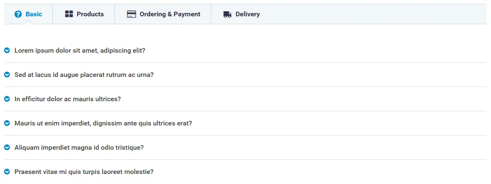Click text 'Aliquam imperdiet magna id odio tristique?'
The image size is (491, 184).
[x=79, y=148]
